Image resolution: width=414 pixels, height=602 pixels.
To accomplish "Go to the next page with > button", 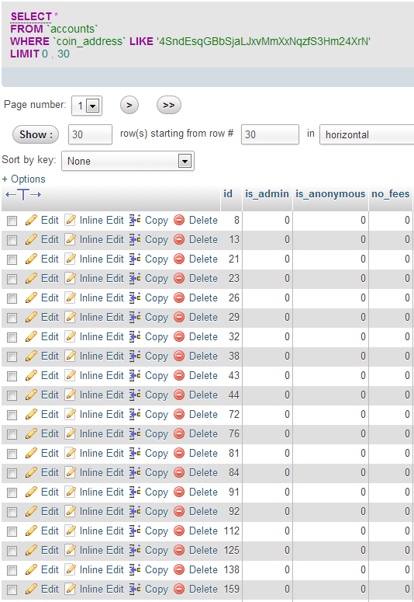I will (x=129, y=105).
